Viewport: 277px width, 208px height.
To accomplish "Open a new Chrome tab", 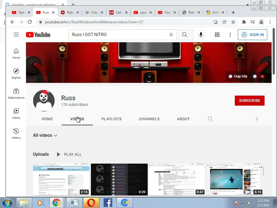I will [233, 12].
